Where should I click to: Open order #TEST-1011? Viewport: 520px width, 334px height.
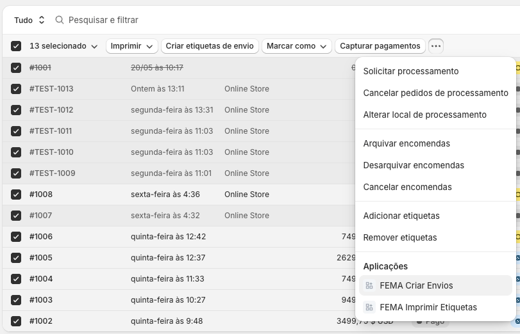(x=51, y=131)
